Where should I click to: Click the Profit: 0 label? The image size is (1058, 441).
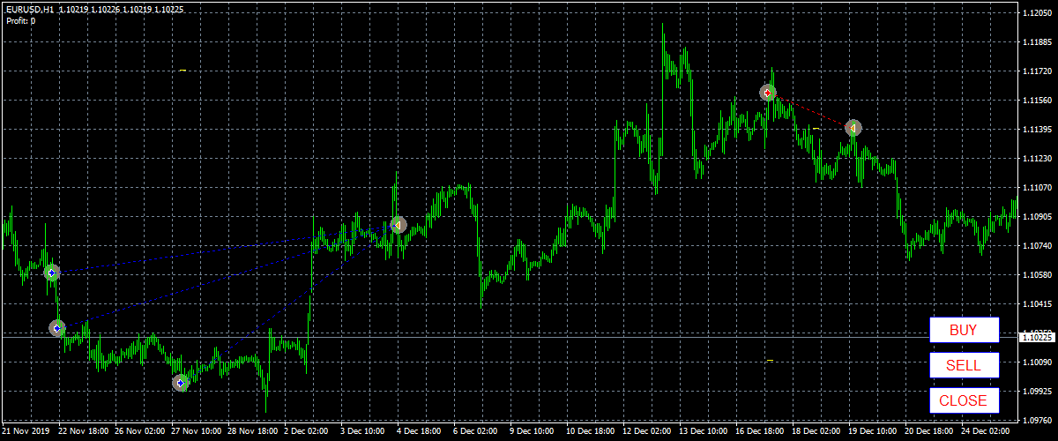[x=20, y=19]
